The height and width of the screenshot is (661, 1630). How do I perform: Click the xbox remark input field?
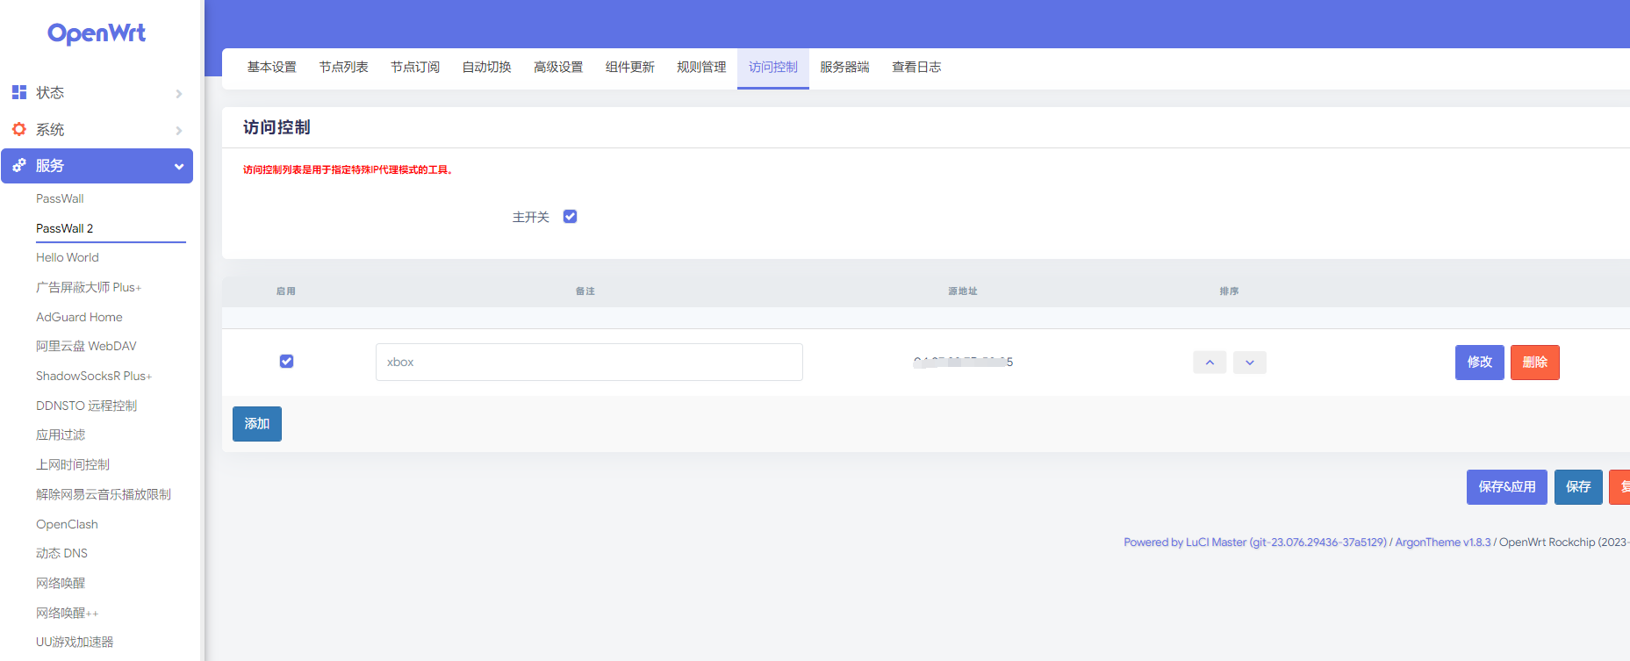pos(589,363)
